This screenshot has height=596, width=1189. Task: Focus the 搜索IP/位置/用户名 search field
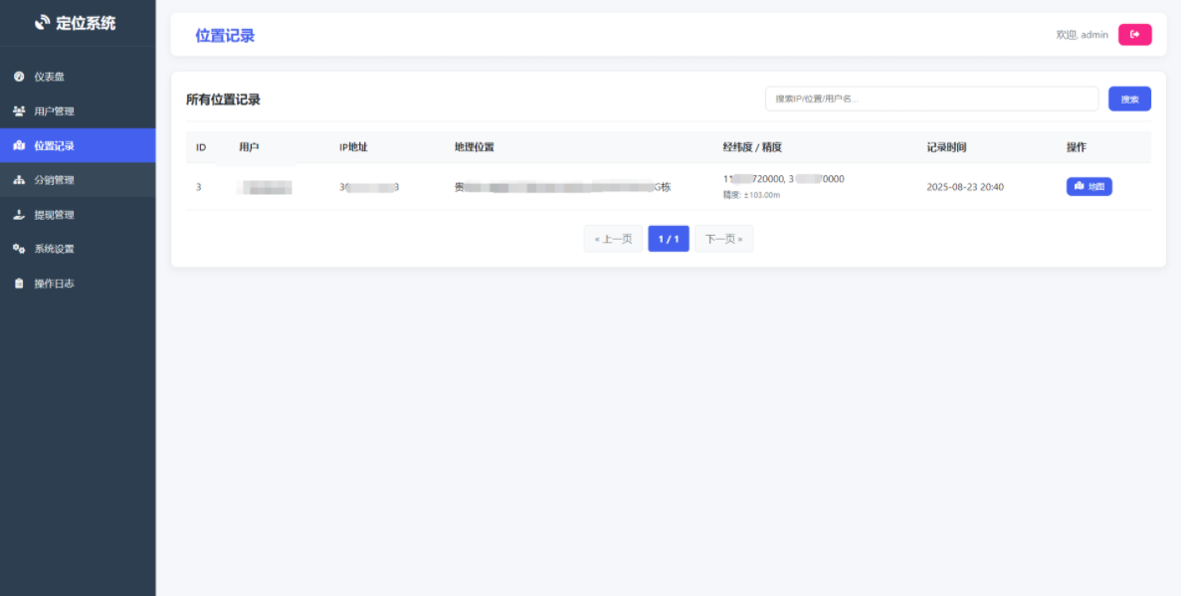point(931,99)
